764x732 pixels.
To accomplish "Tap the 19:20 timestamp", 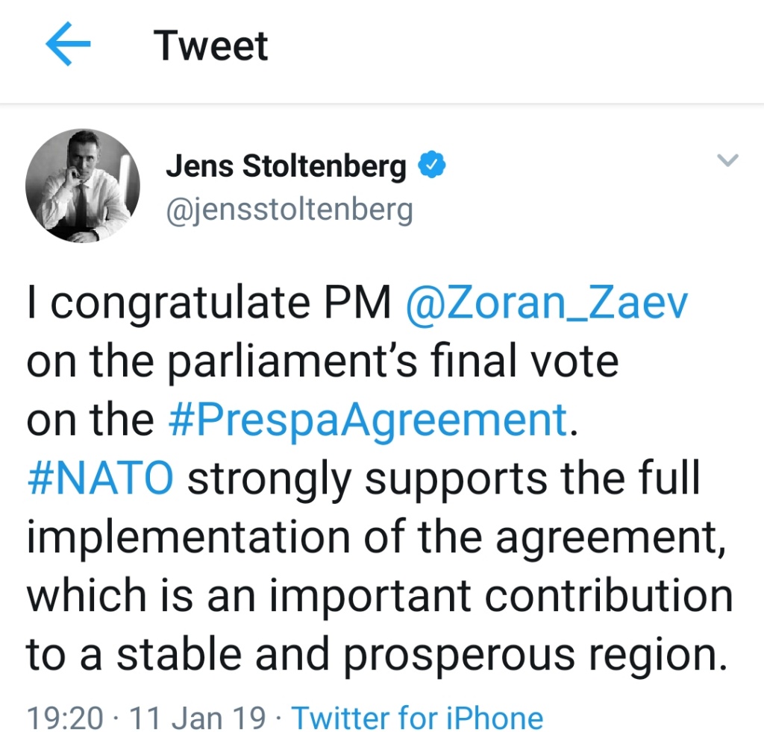I will coord(65,718).
